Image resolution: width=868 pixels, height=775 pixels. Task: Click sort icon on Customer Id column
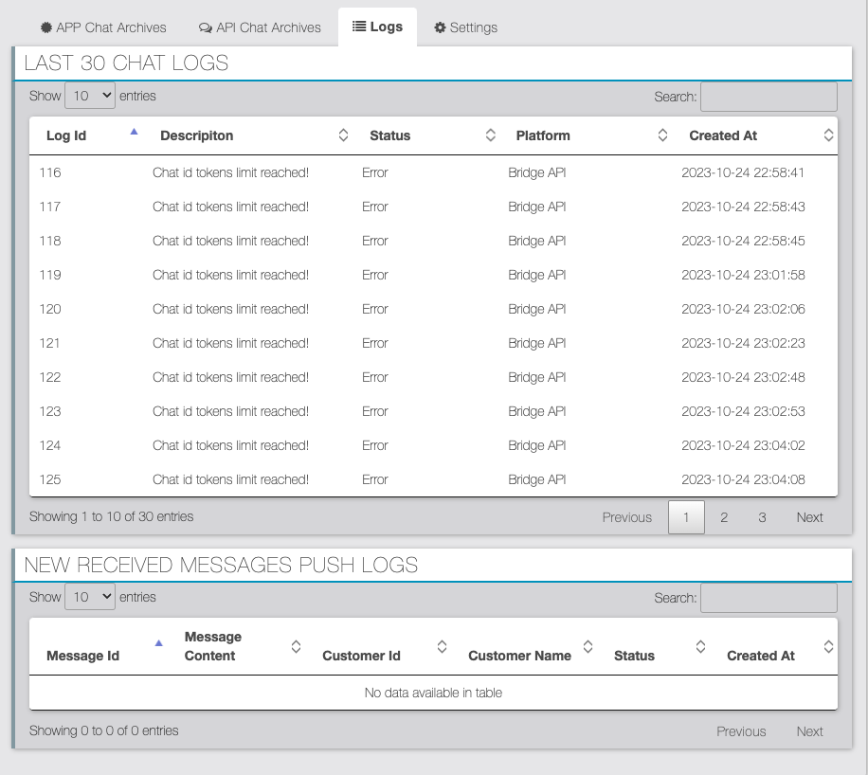[x=442, y=646]
